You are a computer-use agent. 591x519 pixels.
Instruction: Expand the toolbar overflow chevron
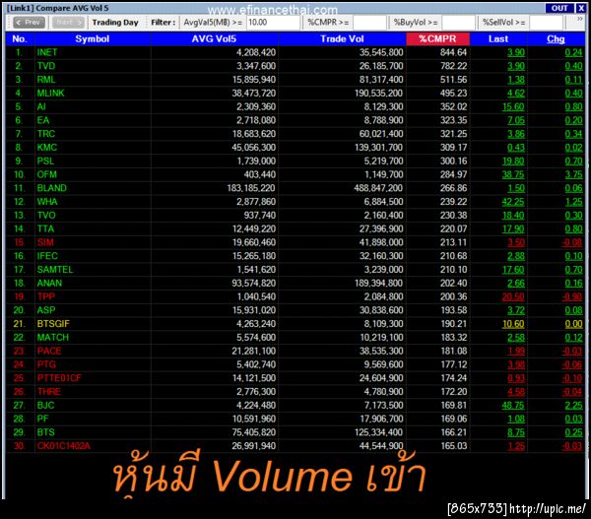[x=580, y=19]
